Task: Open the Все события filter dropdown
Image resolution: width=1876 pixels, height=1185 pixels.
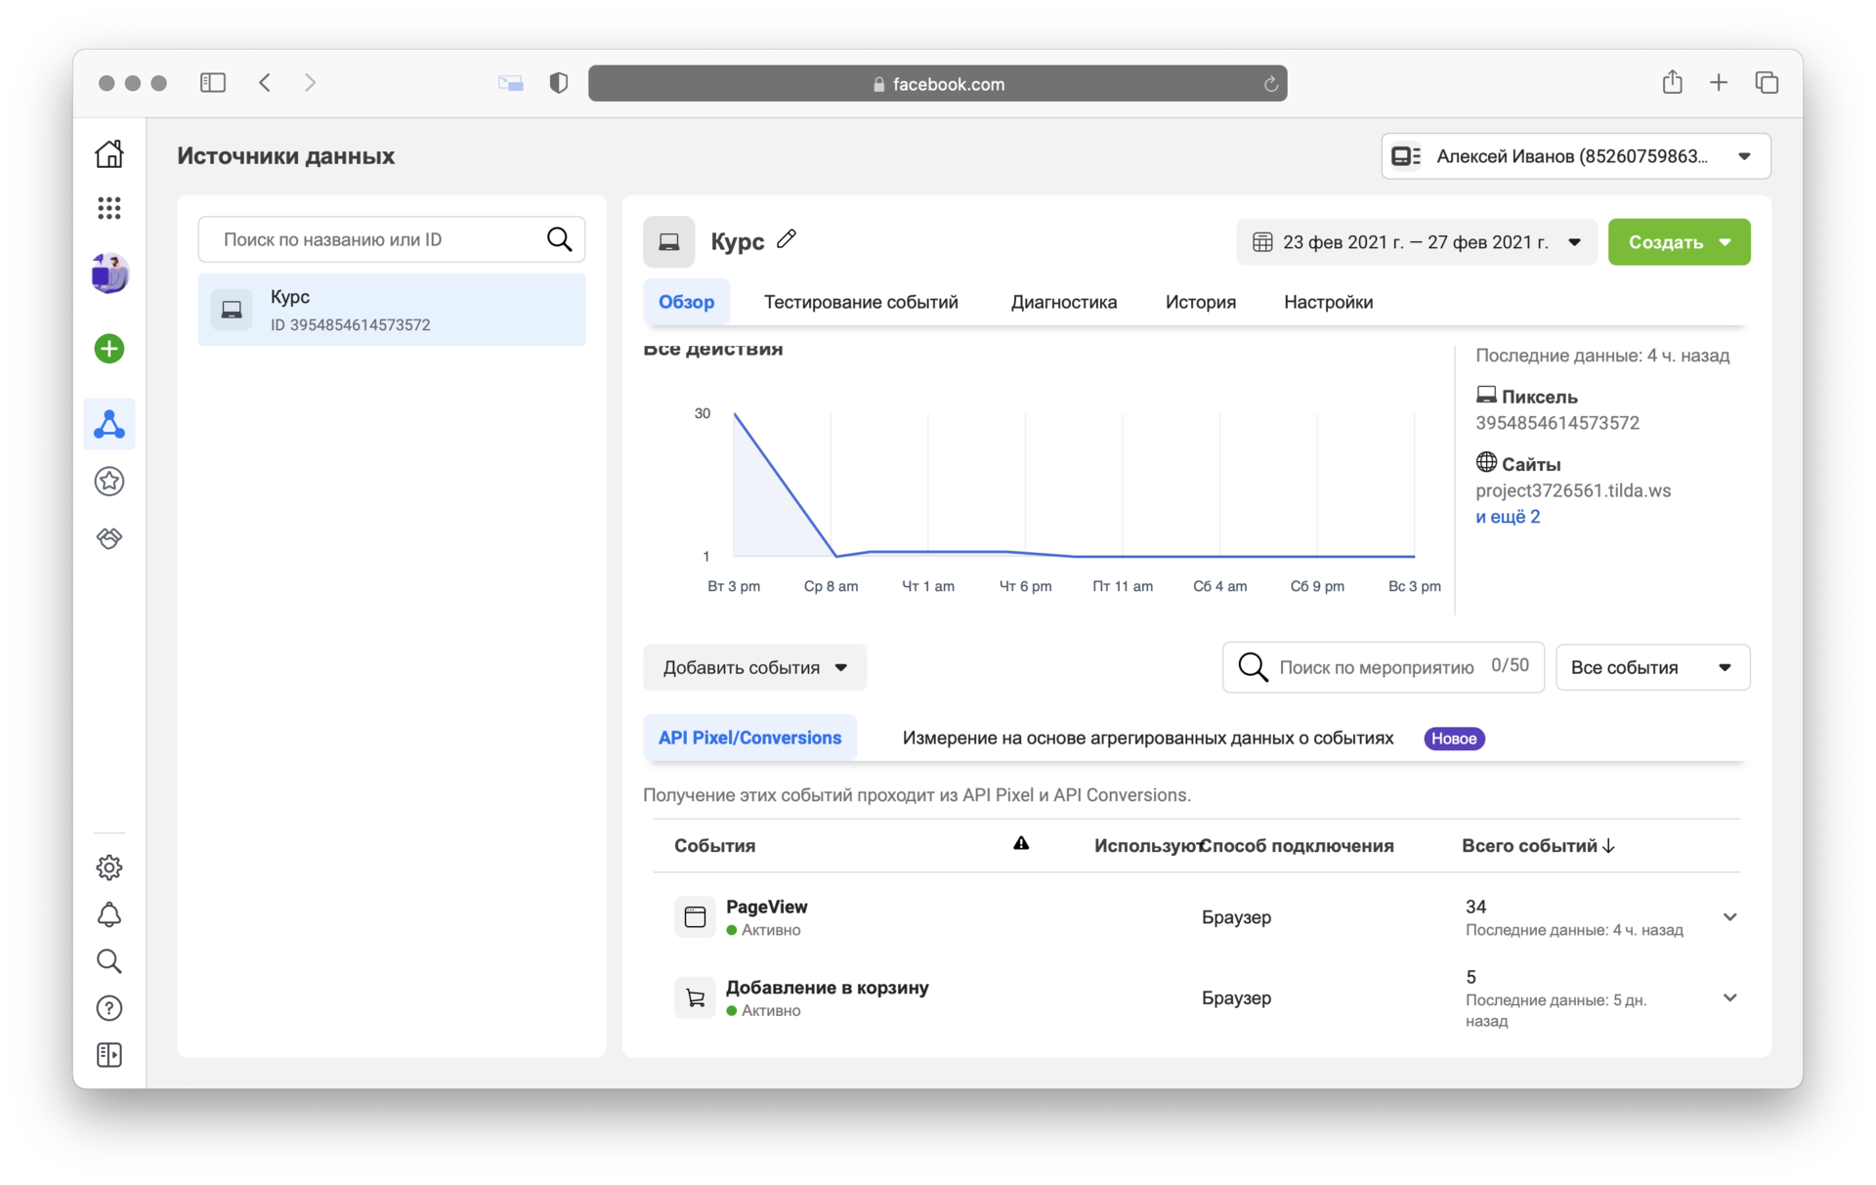Action: point(1650,667)
